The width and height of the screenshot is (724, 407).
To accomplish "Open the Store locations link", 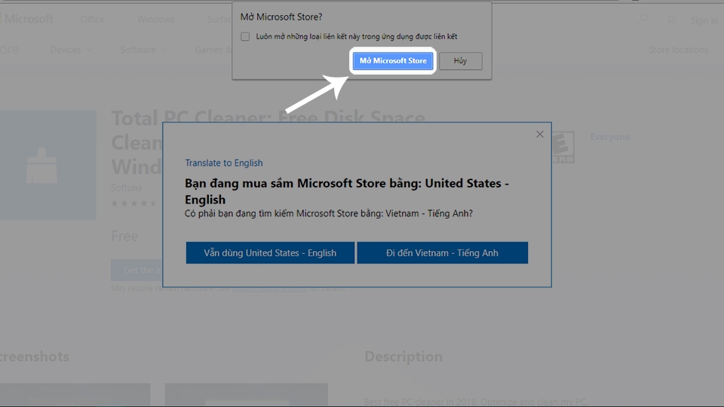I will pyautogui.click(x=678, y=50).
